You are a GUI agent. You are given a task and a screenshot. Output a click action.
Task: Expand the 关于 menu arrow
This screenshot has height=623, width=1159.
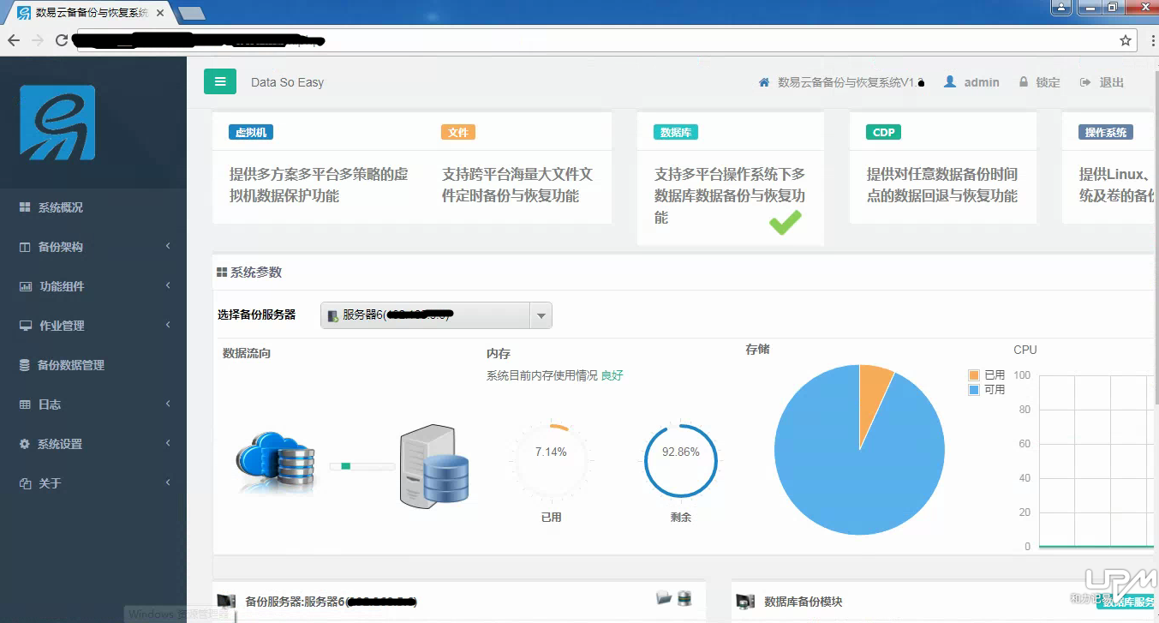point(168,483)
